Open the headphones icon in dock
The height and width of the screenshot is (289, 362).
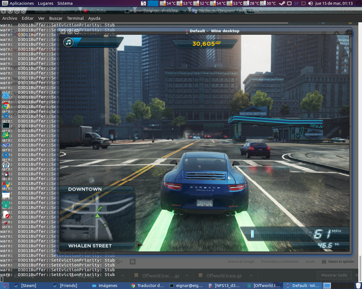(6, 165)
